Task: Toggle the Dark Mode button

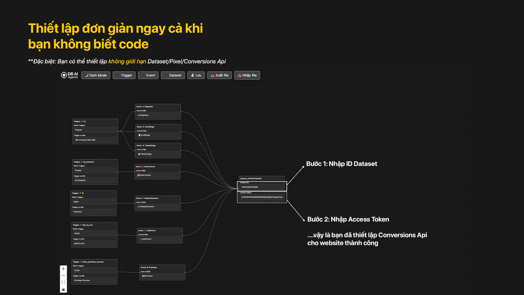Action: (95, 75)
